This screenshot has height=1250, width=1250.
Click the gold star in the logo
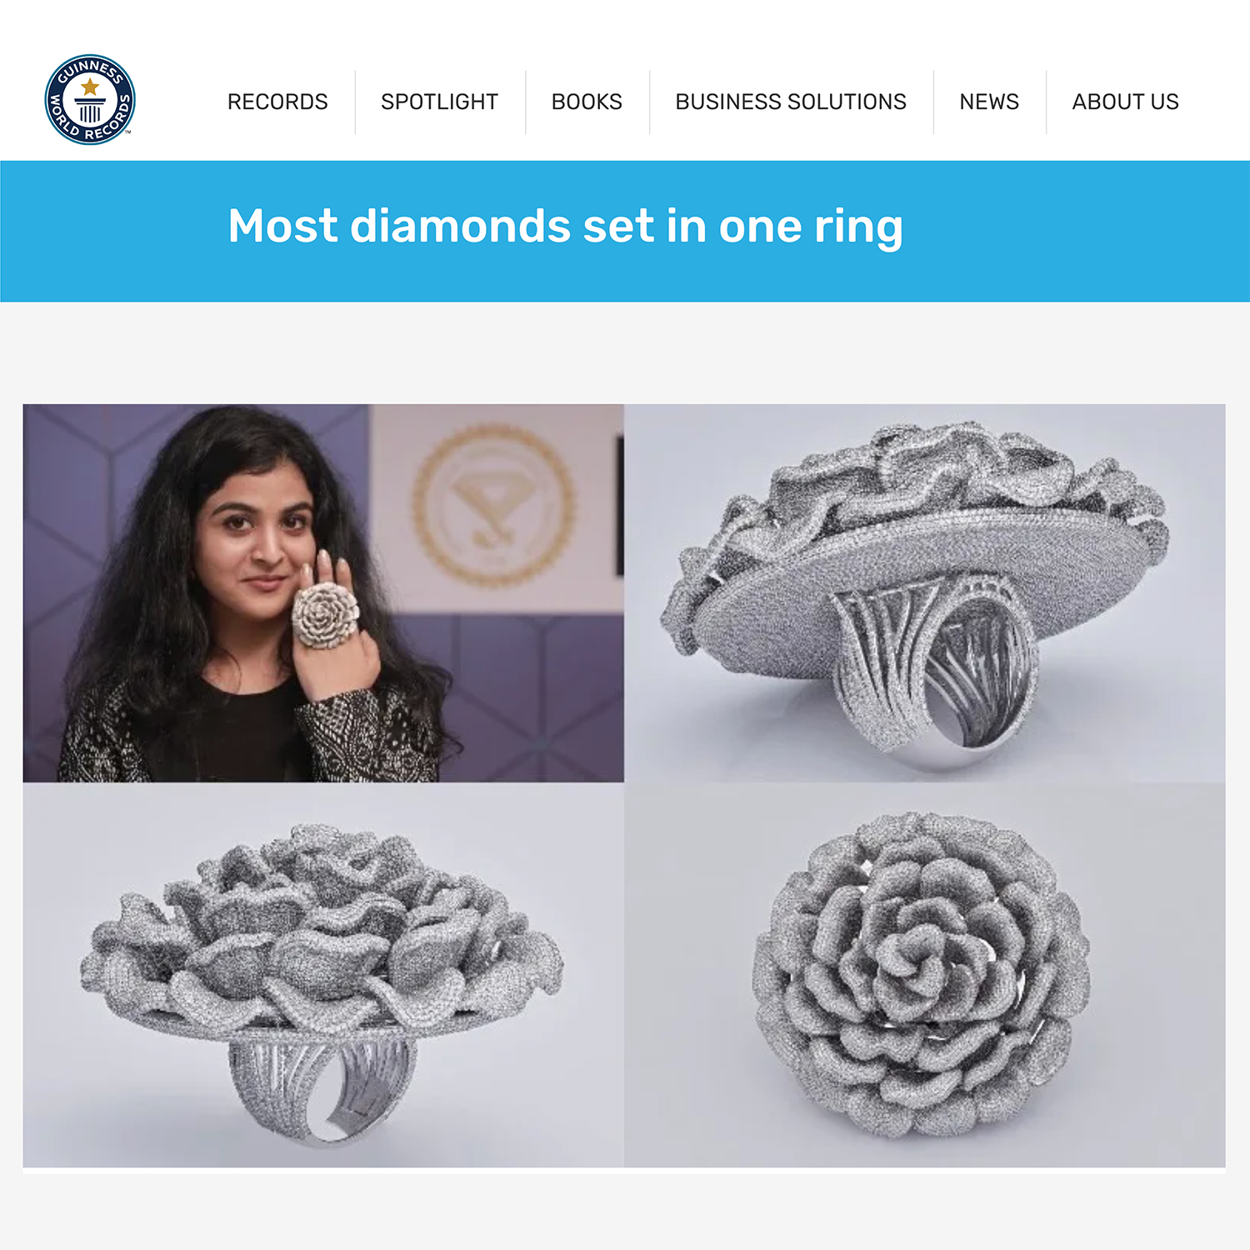point(90,86)
